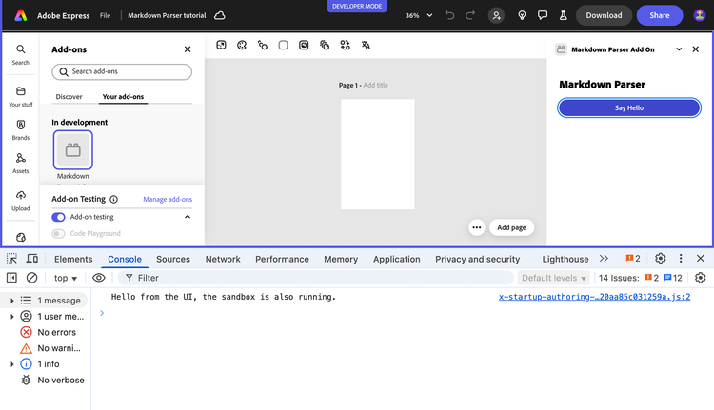Click the Upload icon in sidebar
This screenshot has height=410, width=714.
click(x=20, y=196)
